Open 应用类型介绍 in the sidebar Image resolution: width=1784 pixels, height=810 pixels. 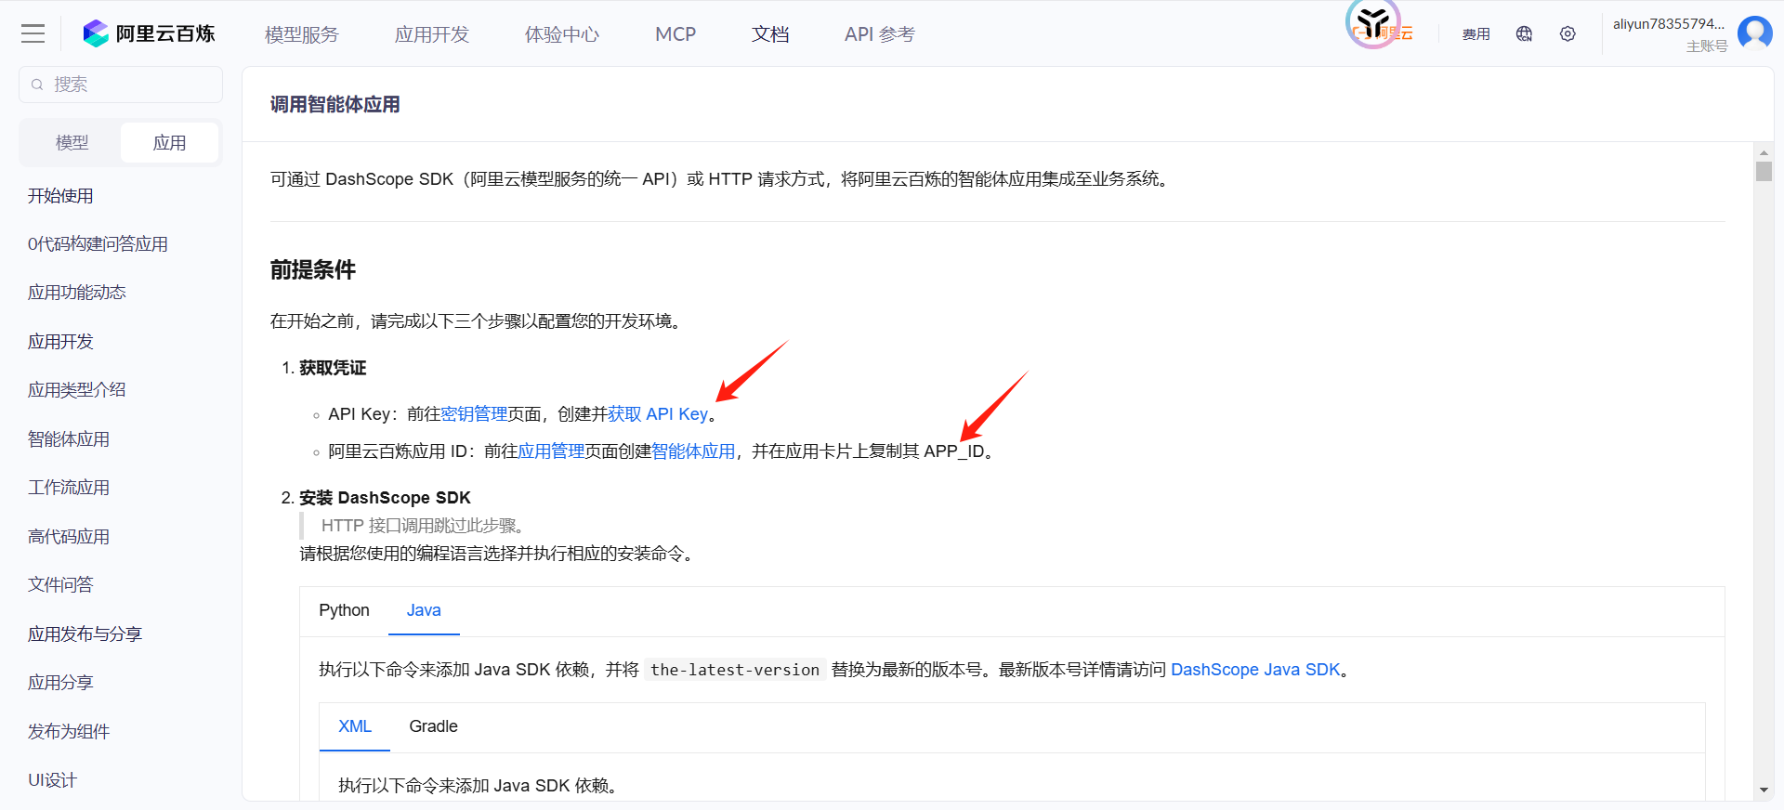pyautogui.click(x=77, y=390)
